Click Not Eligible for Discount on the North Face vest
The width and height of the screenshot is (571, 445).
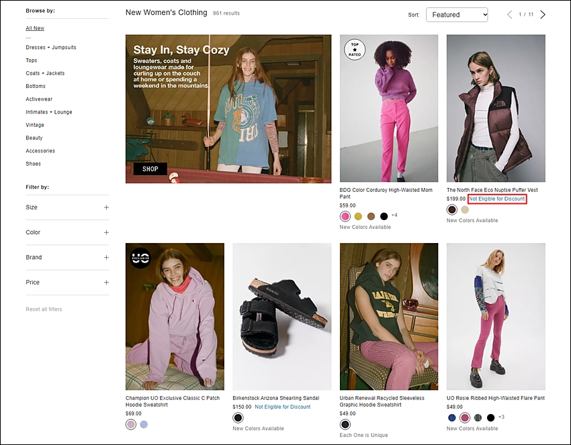pyautogui.click(x=497, y=199)
